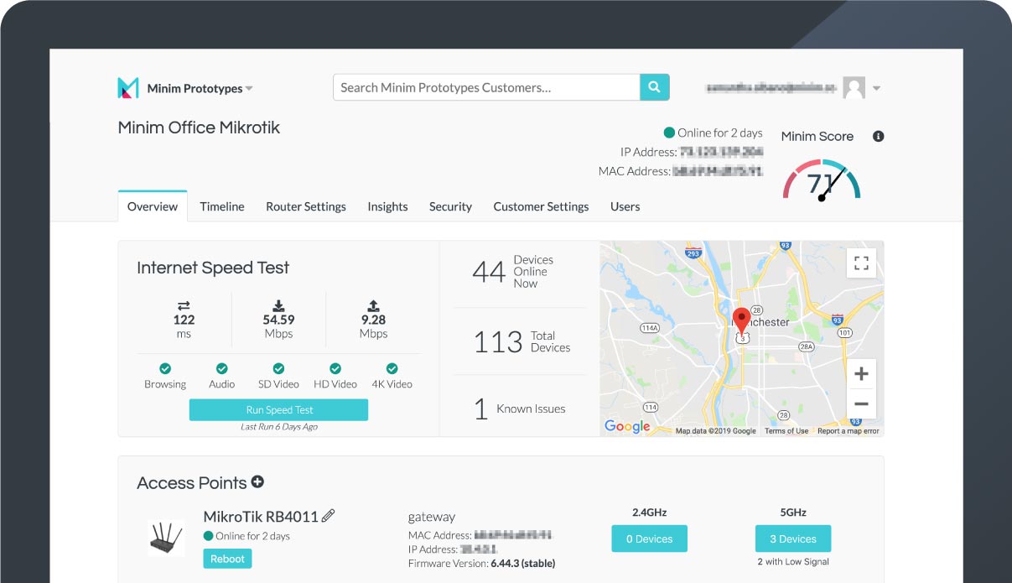Open the 5GHz 3 Devices button
This screenshot has width=1012, height=583.
coord(793,539)
